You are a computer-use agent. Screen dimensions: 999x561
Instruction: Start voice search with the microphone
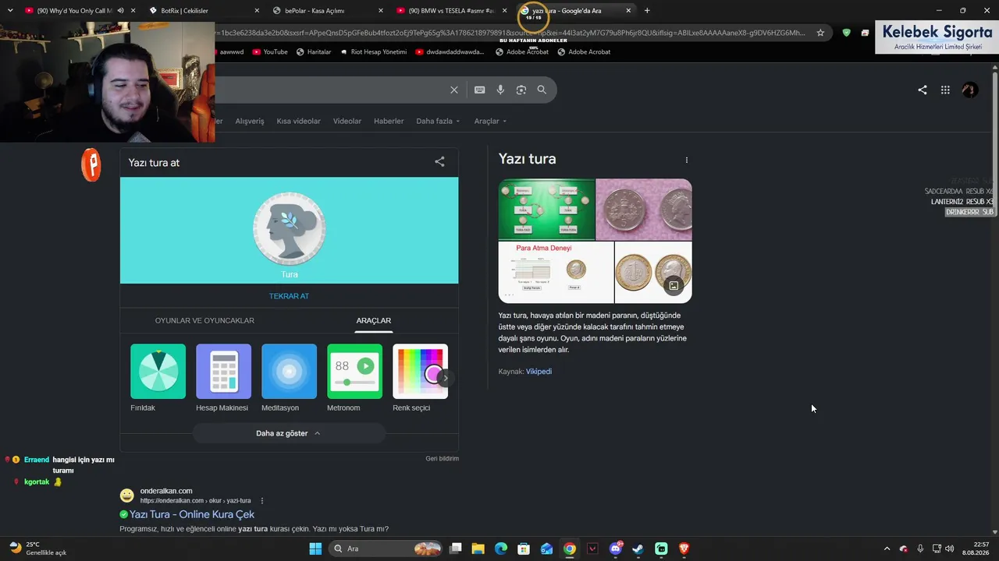(x=500, y=90)
